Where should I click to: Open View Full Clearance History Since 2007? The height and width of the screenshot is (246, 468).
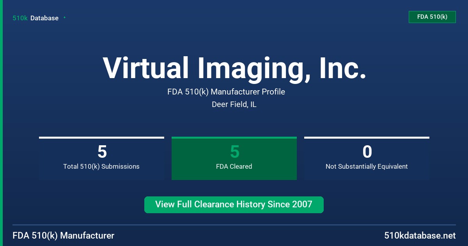pos(234,205)
